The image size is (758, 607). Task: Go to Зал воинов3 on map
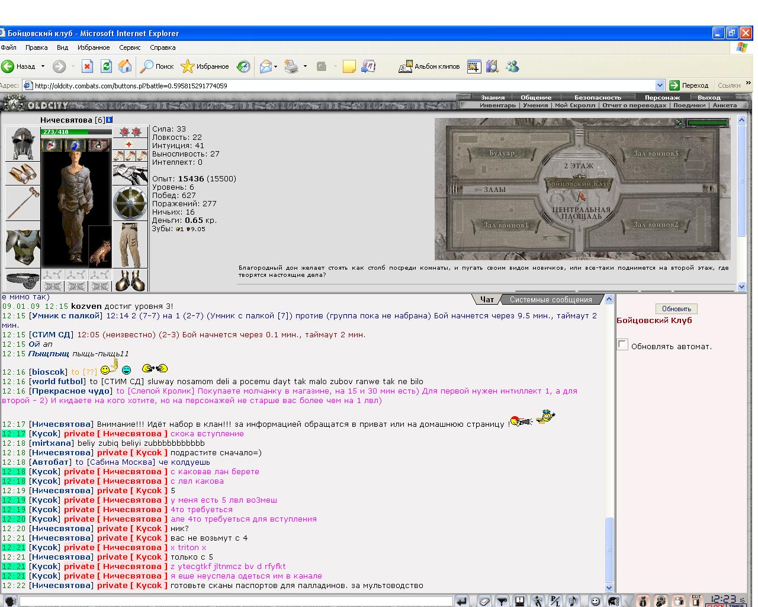[x=656, y=153]
